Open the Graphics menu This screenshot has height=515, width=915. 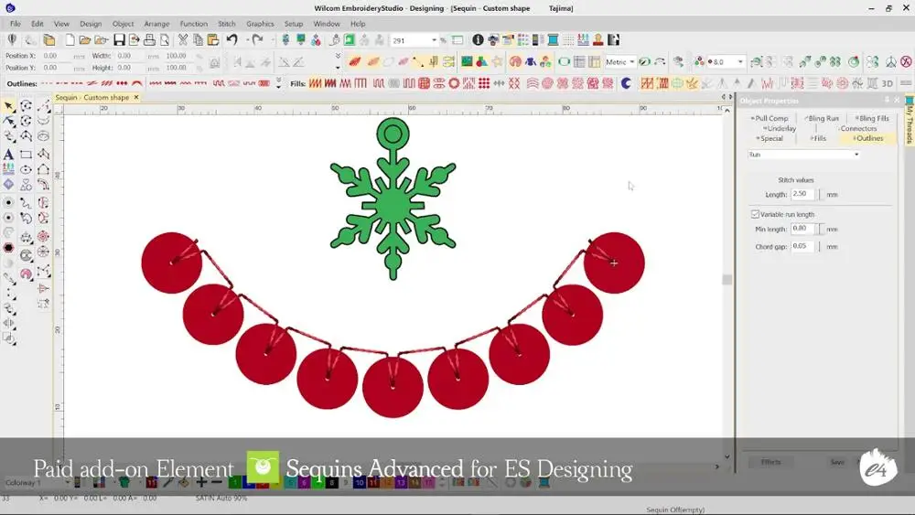click(x=260, y=24)
